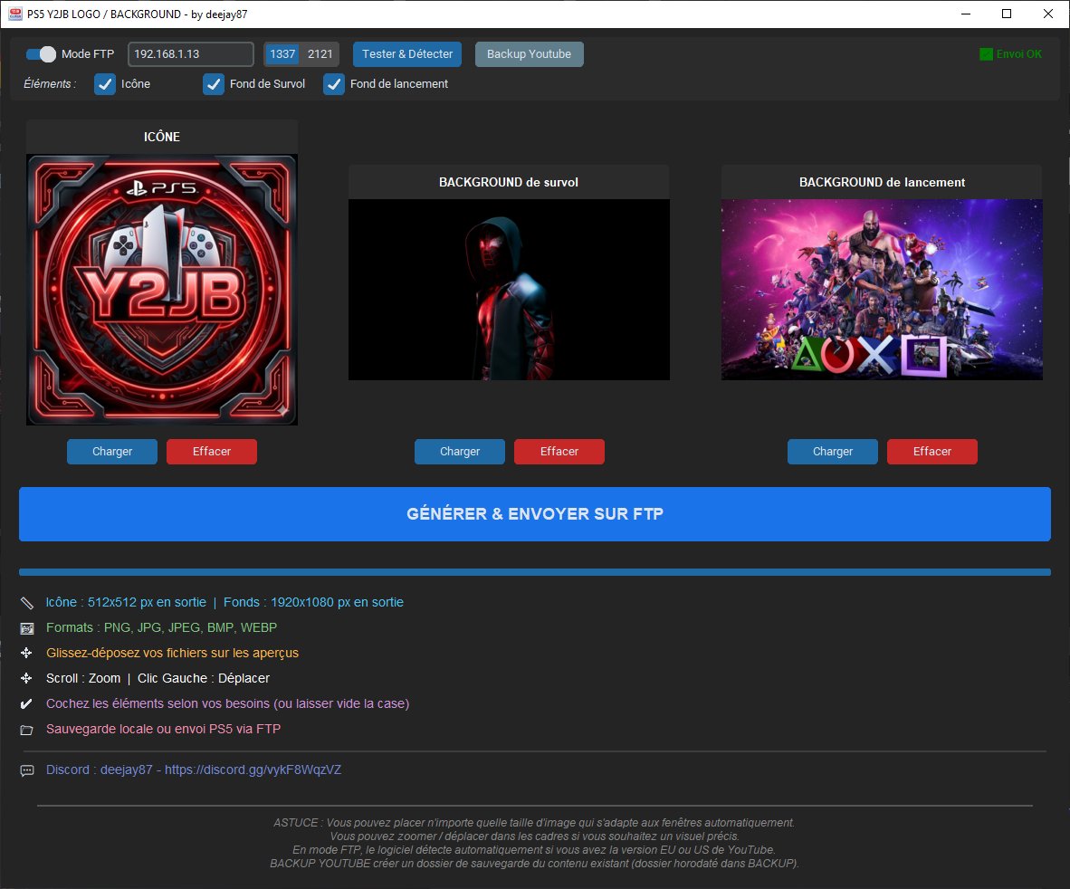1070x889 pixels.
Task: Click the green Envoi OK status indicator
Action: tap(1010, 54)
